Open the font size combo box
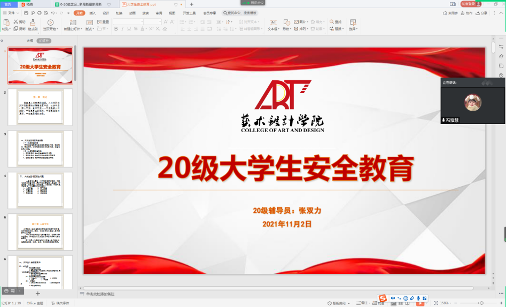This screenshot has height=307, width=506. 152,21
